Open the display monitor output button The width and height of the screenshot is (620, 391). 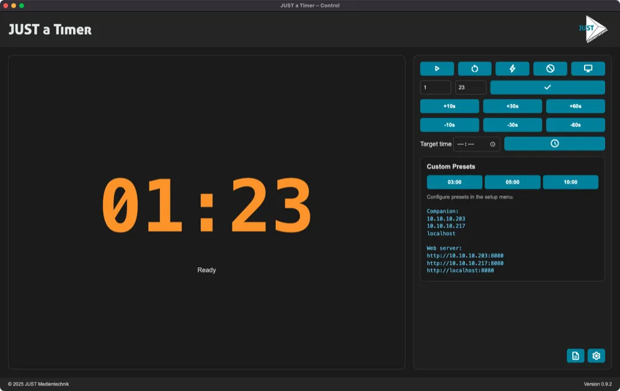[x=588, y=69]
